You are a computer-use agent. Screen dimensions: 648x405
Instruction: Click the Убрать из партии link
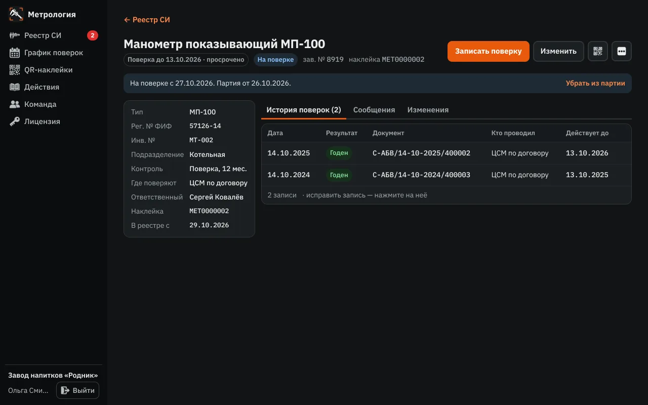point(595,83)
